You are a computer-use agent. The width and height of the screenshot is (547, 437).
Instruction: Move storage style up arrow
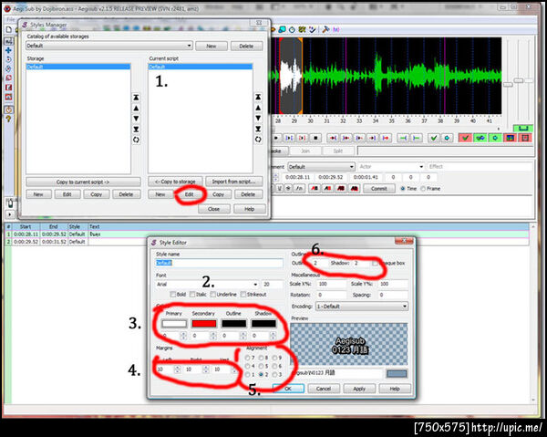coord(136,109)
